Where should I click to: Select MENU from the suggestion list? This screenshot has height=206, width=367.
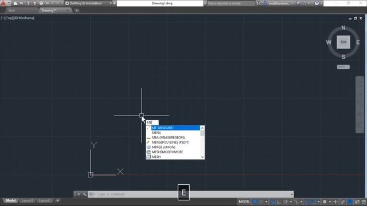[x=173, y=133]
